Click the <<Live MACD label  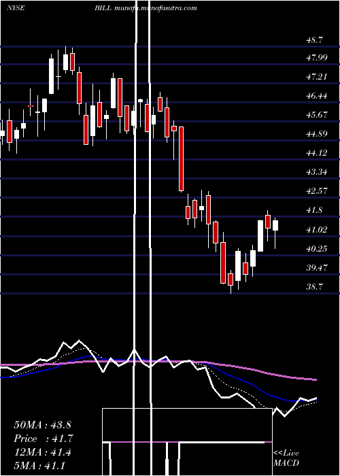(x=286, y=458)
